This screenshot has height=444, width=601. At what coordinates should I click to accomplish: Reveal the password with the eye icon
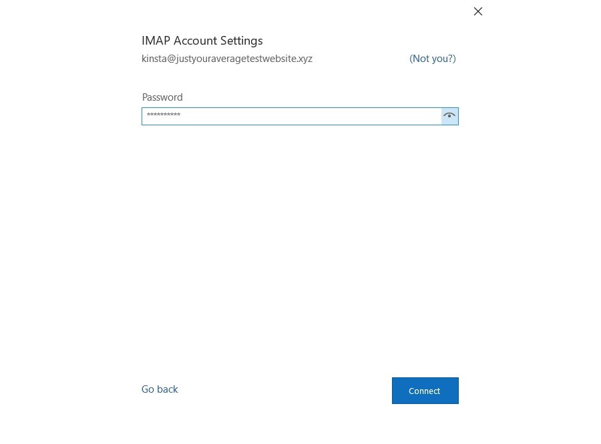[x=449, y=116]
